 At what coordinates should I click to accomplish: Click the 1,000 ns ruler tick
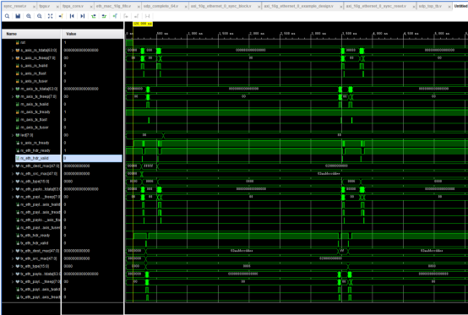click(x=194, y=34)
